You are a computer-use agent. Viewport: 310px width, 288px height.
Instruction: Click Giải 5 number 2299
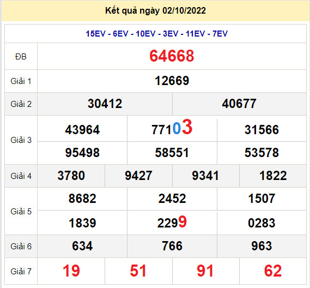coord(172,222)
